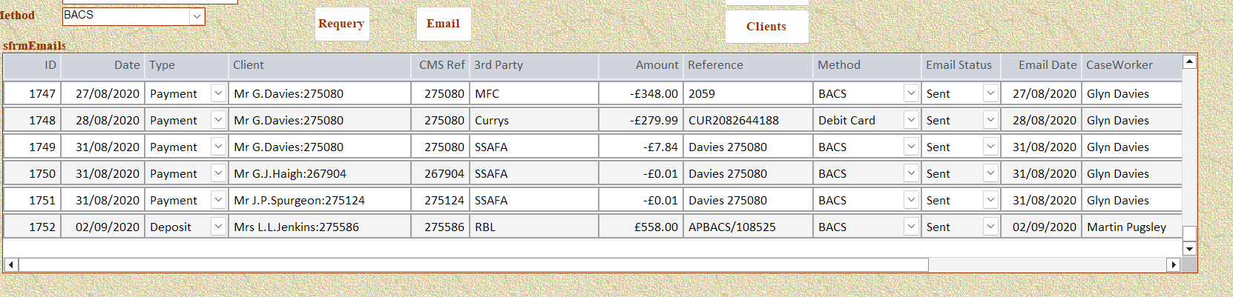This screenshot has width=1233, height=297.
Task: Open Type dropdown for the Deposit row
Action: [218, 227]
